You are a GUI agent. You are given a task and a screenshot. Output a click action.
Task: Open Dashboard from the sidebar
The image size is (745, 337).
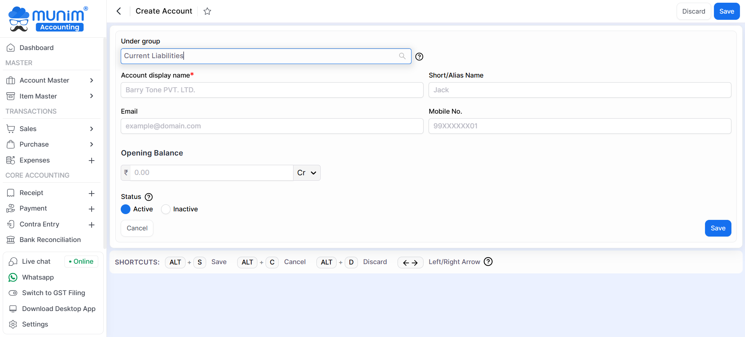coord(36,48)
